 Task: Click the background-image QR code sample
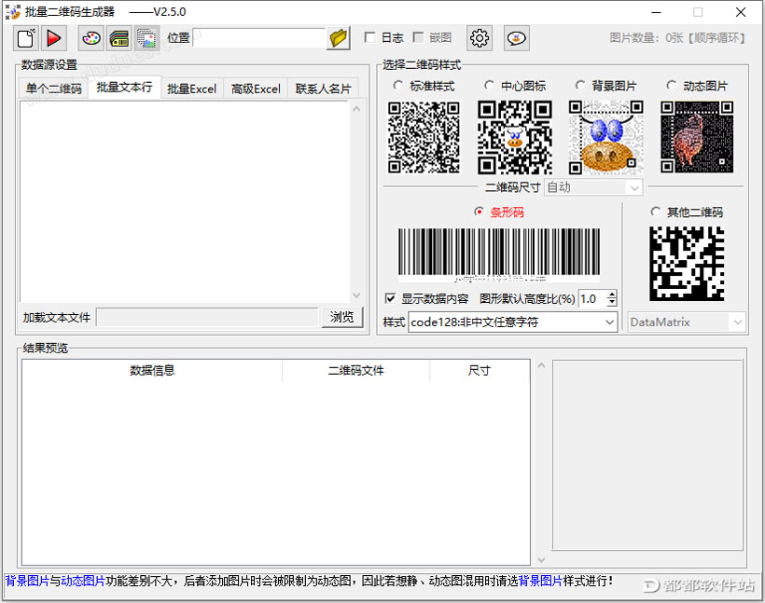tap(606, 137)
